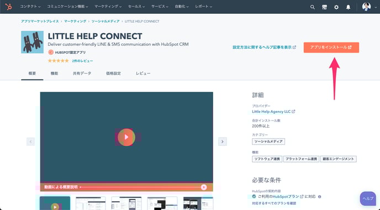This screenshot has height=210, width=380.
Task: Click the ソーシャルメディア category tag
Action: click(268, 141)
